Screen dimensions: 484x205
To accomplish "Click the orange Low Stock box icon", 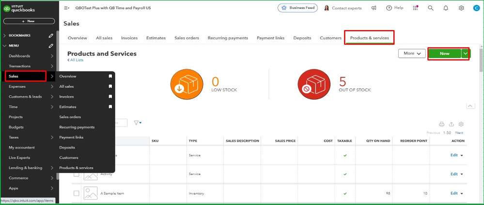I will point(187,84).
